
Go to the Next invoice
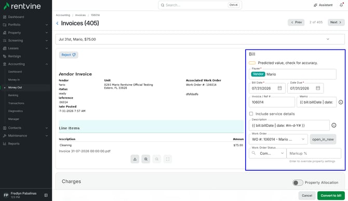(x=336, y=22)
